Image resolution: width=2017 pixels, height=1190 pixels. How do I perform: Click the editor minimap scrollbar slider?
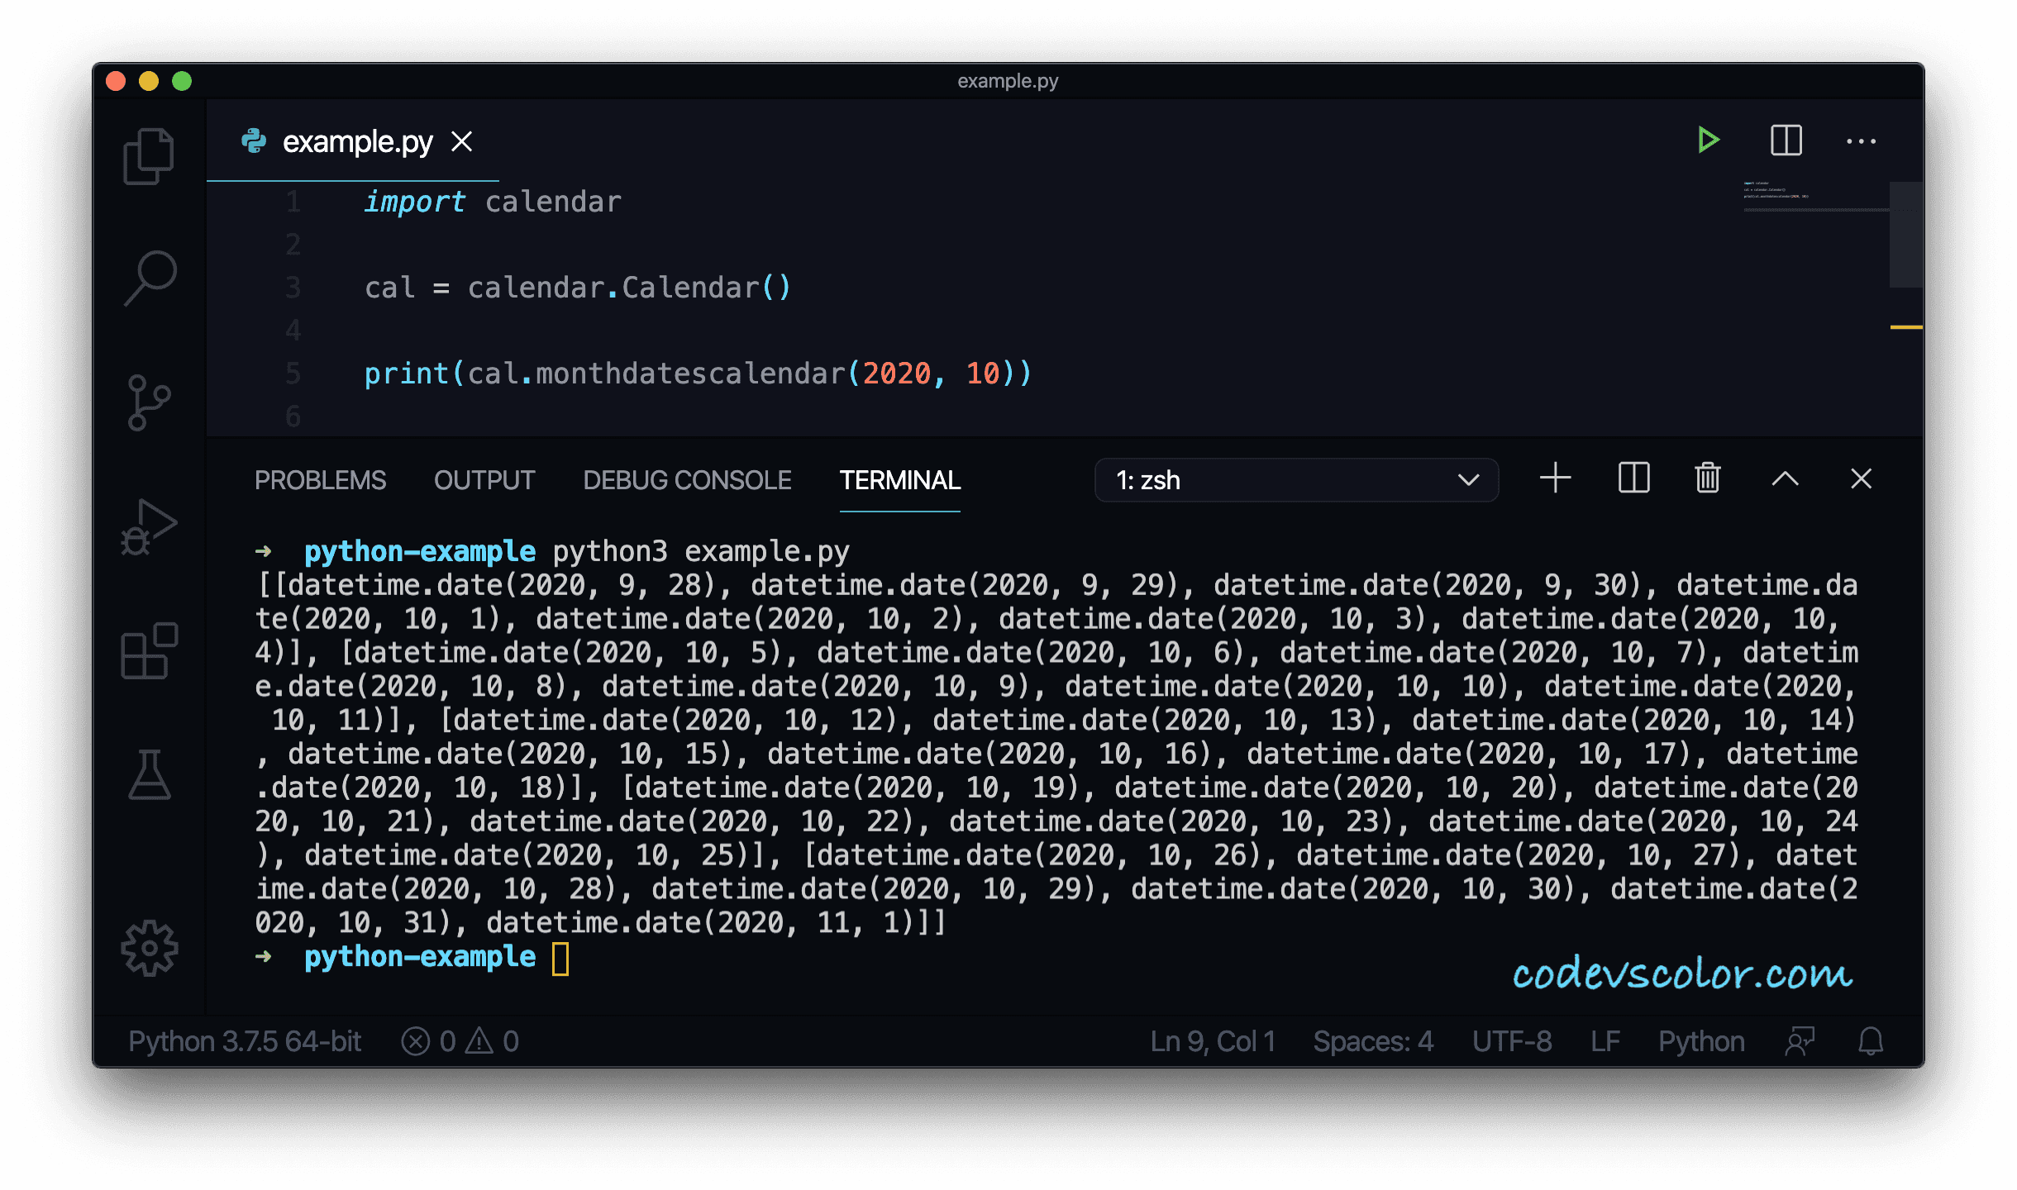1905,235
